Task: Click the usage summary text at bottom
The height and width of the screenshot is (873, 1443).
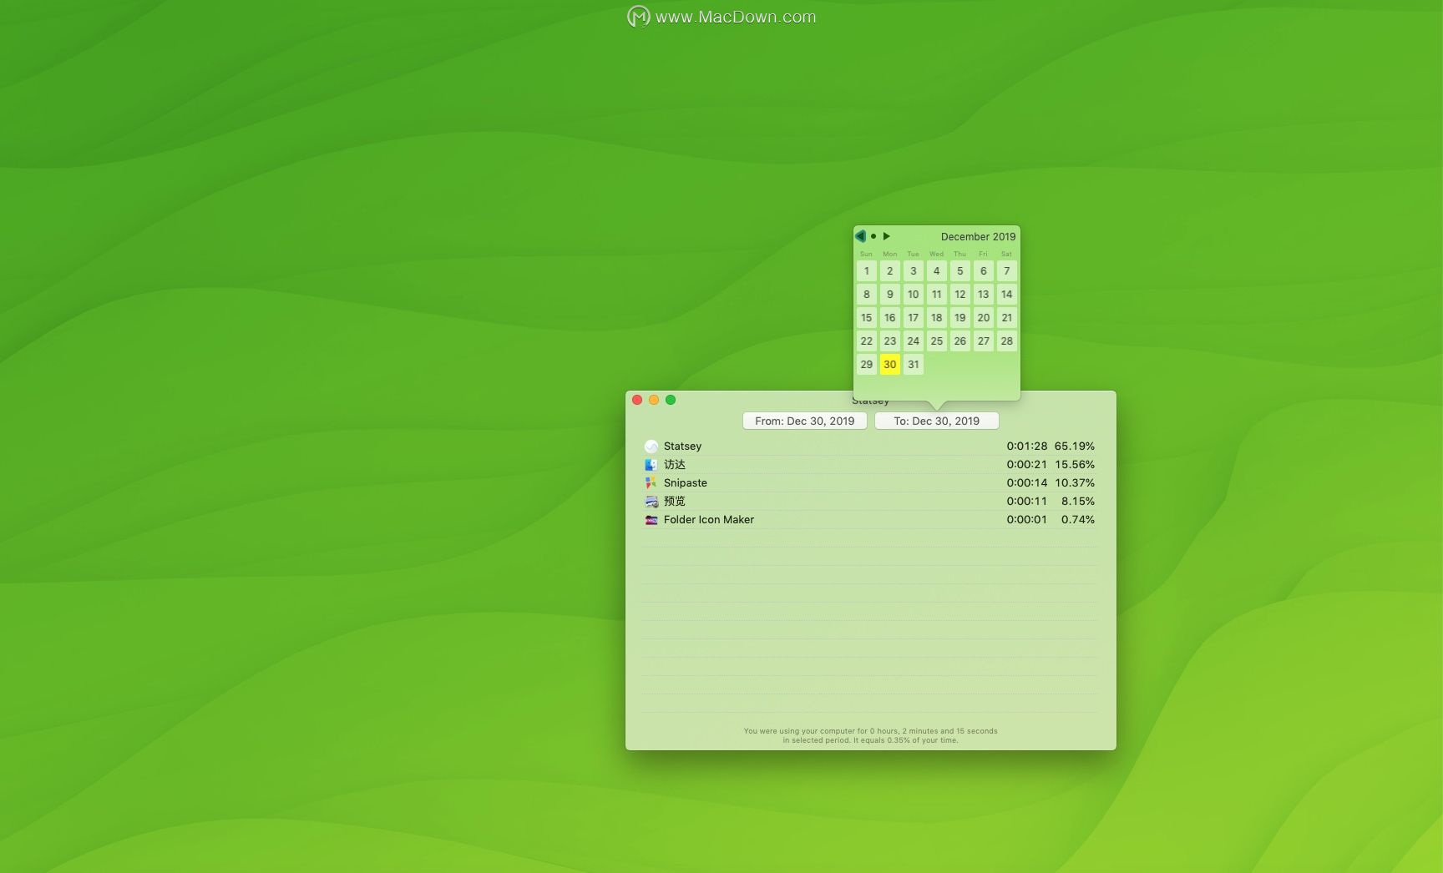Action: click(870, 735)
